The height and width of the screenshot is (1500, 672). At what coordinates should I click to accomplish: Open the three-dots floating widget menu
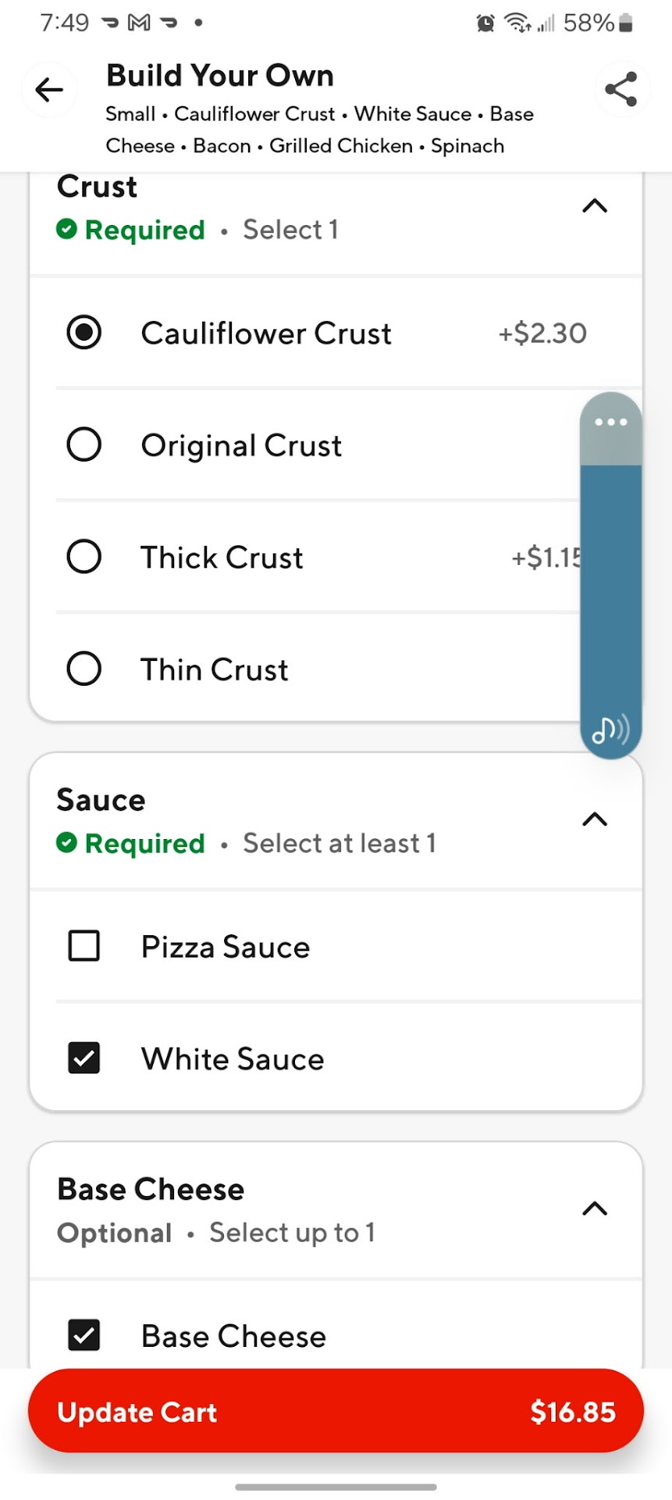(x=610, y=422)
